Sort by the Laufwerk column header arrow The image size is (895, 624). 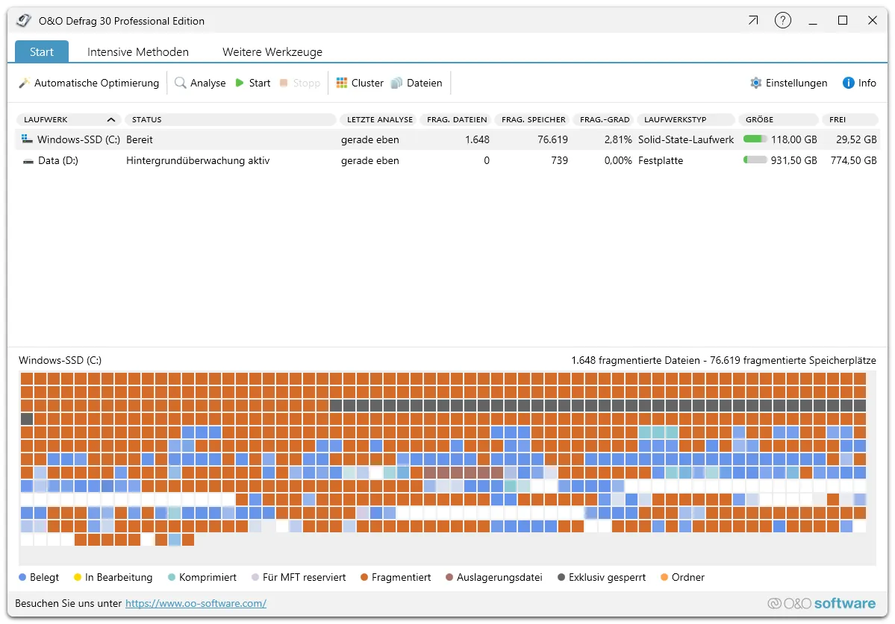[111, 119]
